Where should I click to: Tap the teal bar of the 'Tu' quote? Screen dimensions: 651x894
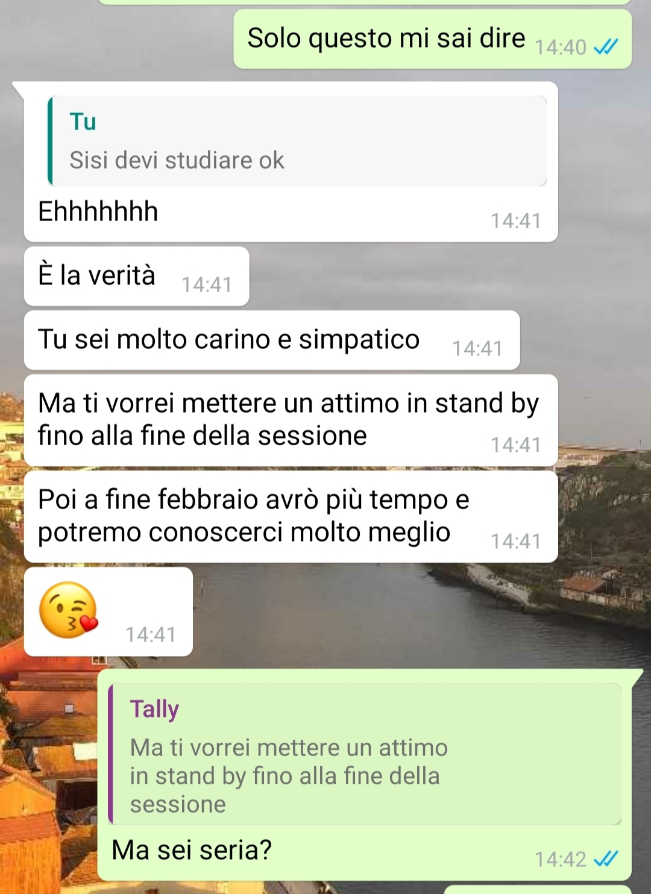pyautogui.click(x=50, y=141)
